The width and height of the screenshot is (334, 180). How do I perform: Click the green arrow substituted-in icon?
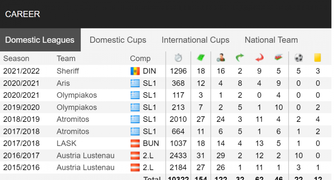240,58
